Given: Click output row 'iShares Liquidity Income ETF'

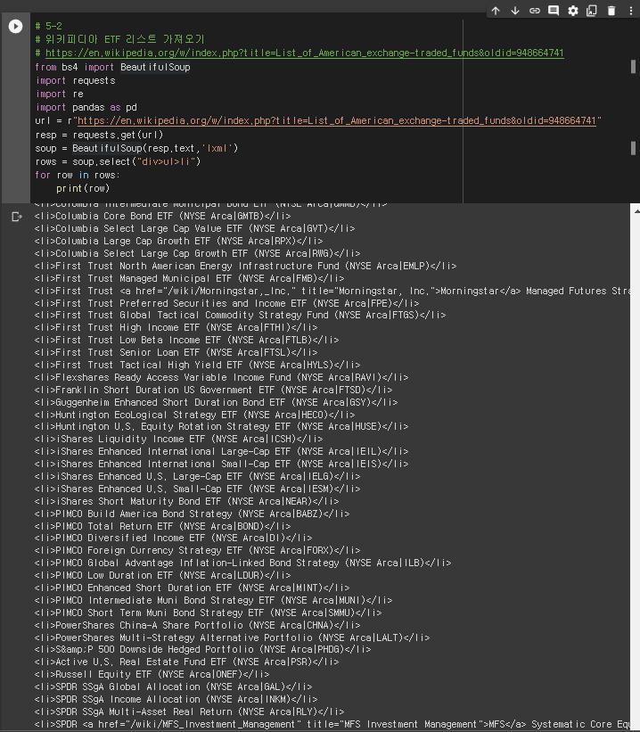Looking at the screenshot, I should tap(178, 440).
